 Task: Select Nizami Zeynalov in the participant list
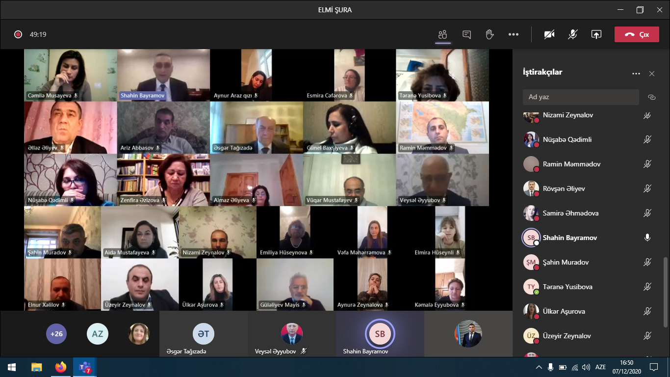tap(567, 115)
